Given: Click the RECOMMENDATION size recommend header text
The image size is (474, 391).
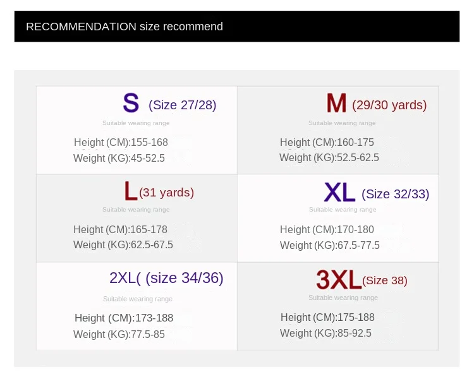Looking at the screenshot, I should tap(125, 27).
